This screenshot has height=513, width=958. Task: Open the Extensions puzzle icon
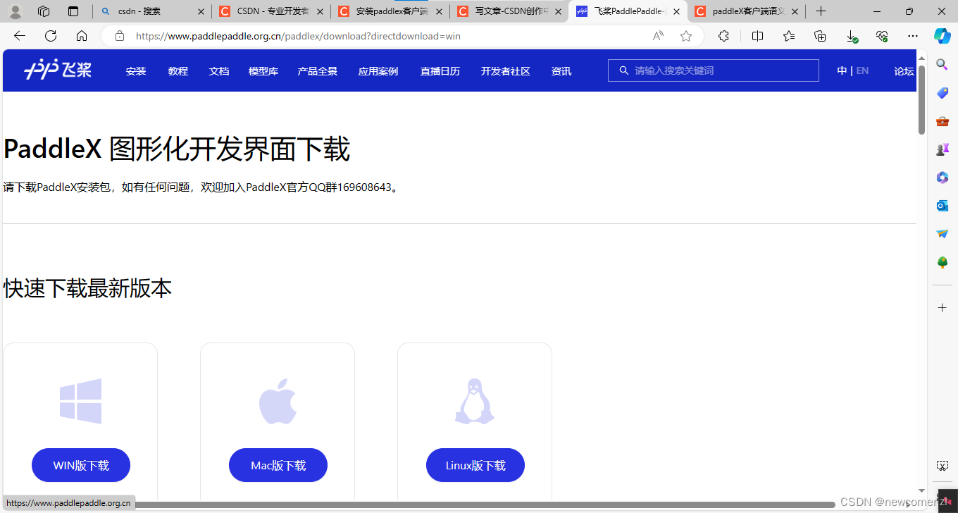[723, 36]
